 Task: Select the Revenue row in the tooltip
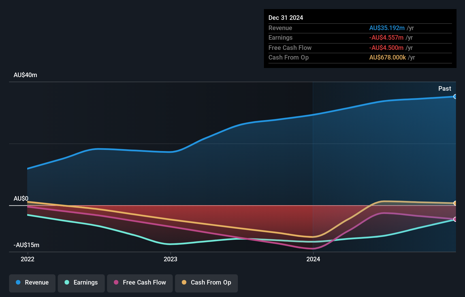(312, 28)
